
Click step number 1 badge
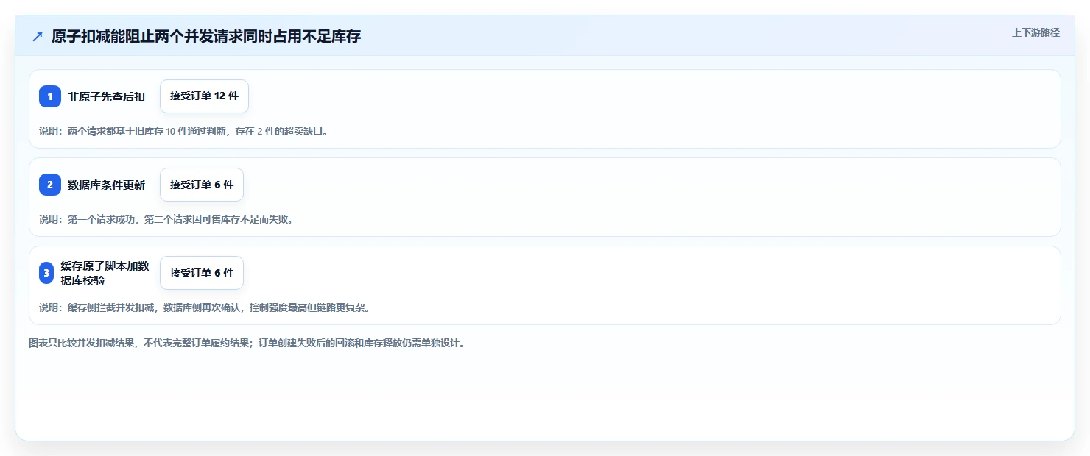pyautogui.click(x=50, y=96)
